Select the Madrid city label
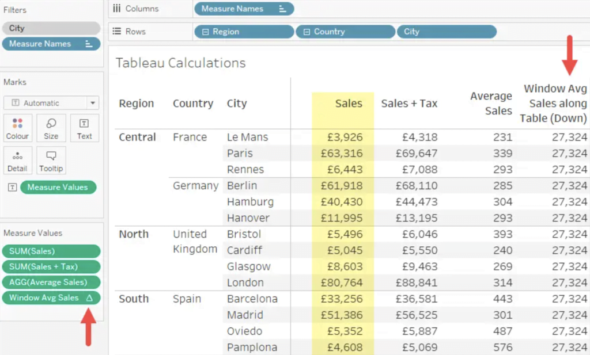Image resolution: width=590 pixels, height=355 pixels. pos(244,315)
